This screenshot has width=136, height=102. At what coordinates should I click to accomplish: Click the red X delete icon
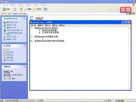click(4, 39)
